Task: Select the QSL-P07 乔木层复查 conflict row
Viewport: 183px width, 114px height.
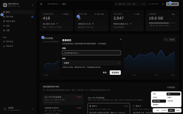Action: coord(63,99)
